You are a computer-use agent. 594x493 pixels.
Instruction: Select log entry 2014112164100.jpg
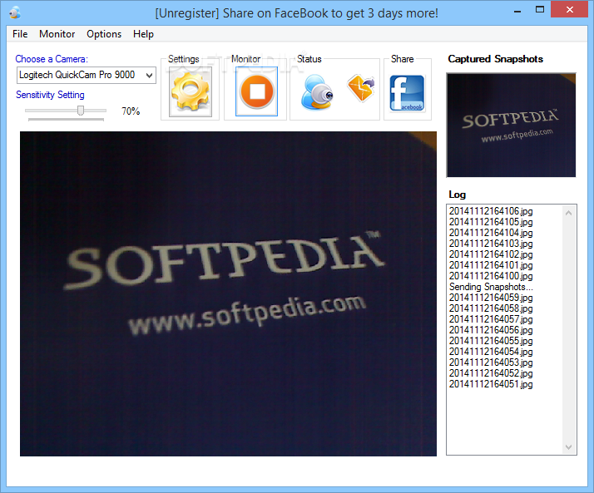click(491, 276)
